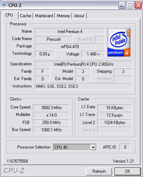Open the Mainboard tab

click(x=44, y=16)
